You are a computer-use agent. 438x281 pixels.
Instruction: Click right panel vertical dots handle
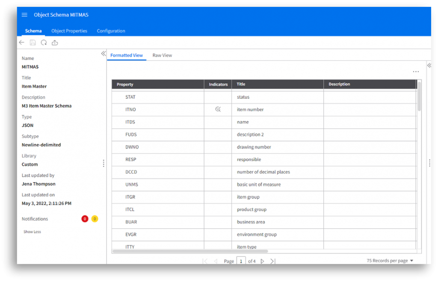pos(429,163)
